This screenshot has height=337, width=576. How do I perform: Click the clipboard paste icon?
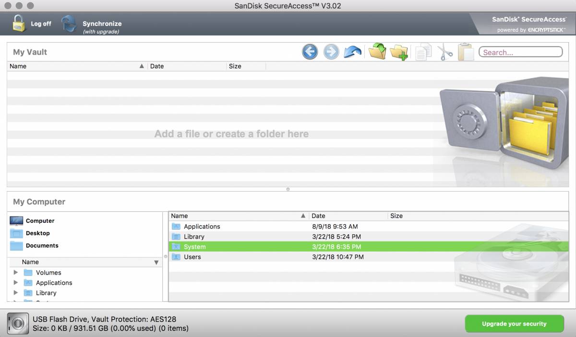tap(466, 52)
